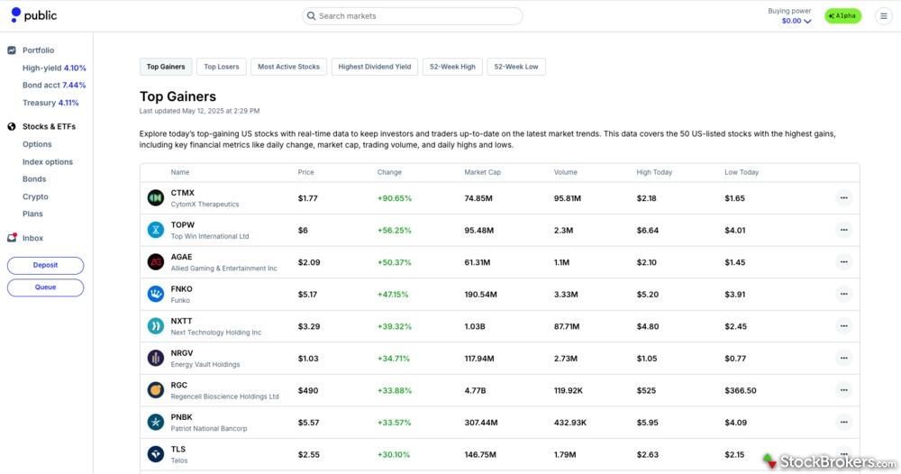Viewport: 901px width, 474px height.
Task: Click the Public logo icon
Action: click(15, 15)
